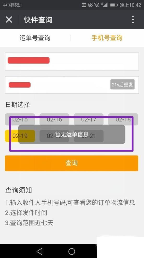
Task: Tap the highlighted 02-19 date chip
Action: (x=20, y=136)
